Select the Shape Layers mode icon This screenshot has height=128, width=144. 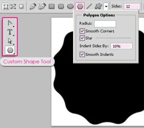6,6
